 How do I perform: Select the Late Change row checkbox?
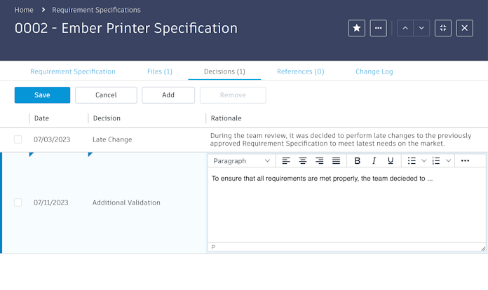(18, 139)
